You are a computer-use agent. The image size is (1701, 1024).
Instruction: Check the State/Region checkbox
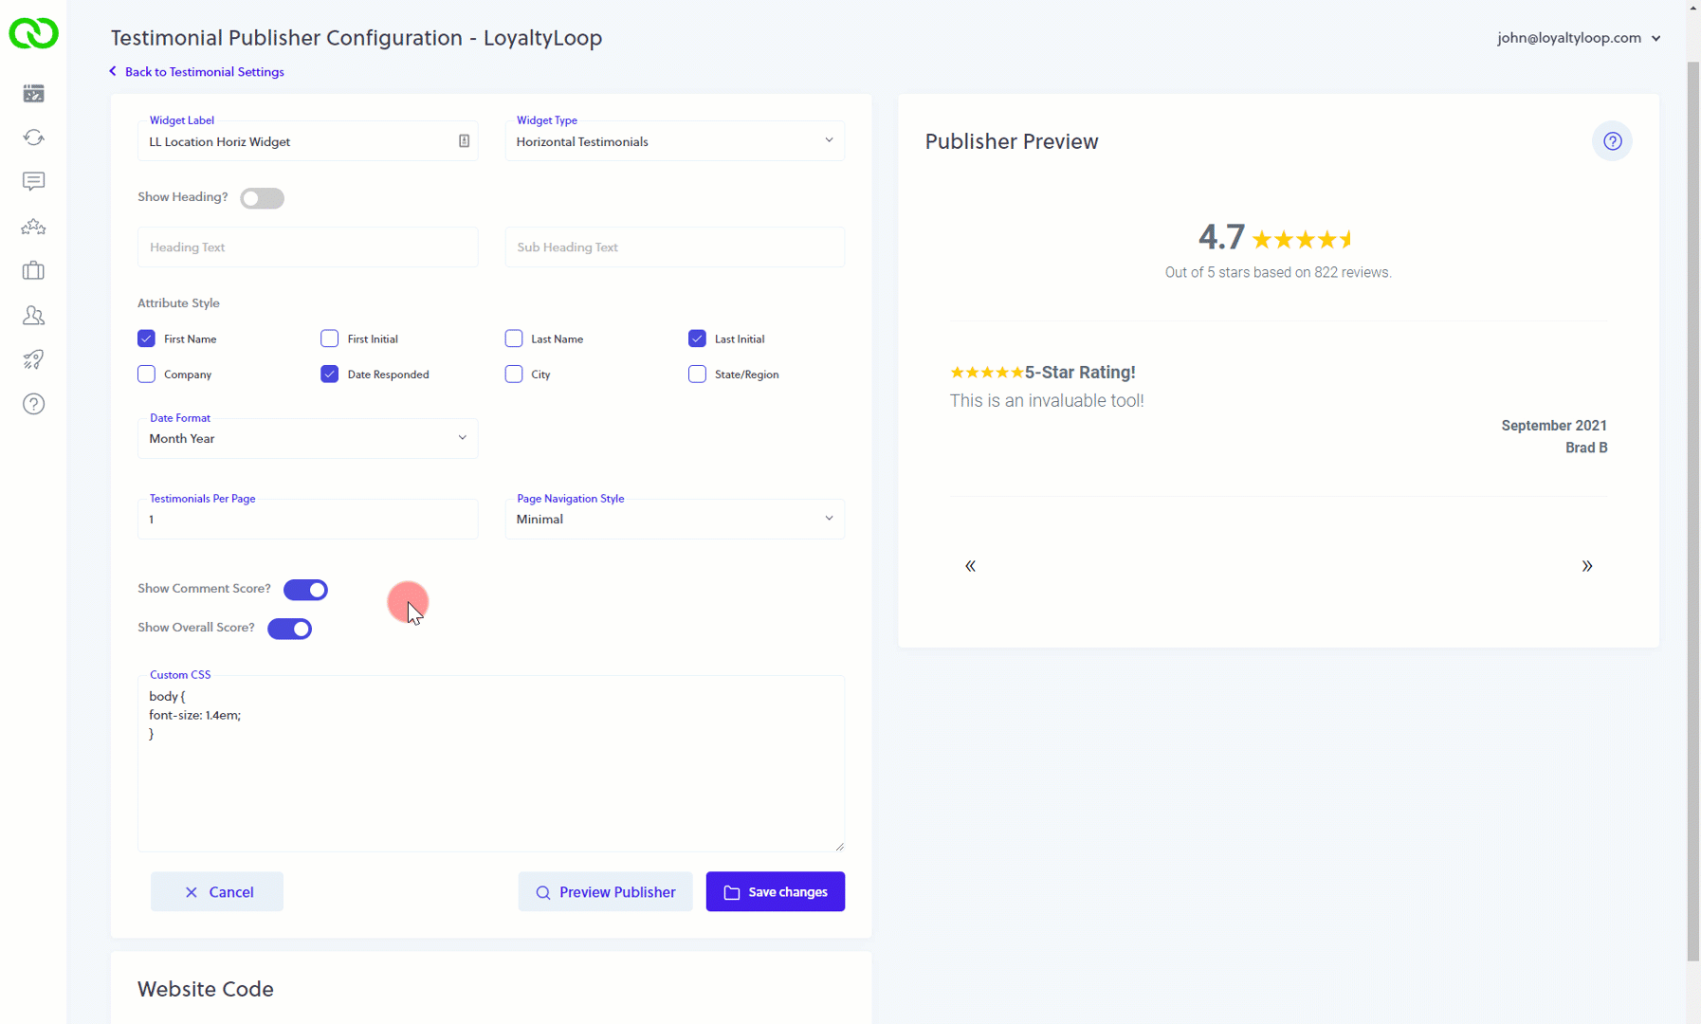click(697, 375)
